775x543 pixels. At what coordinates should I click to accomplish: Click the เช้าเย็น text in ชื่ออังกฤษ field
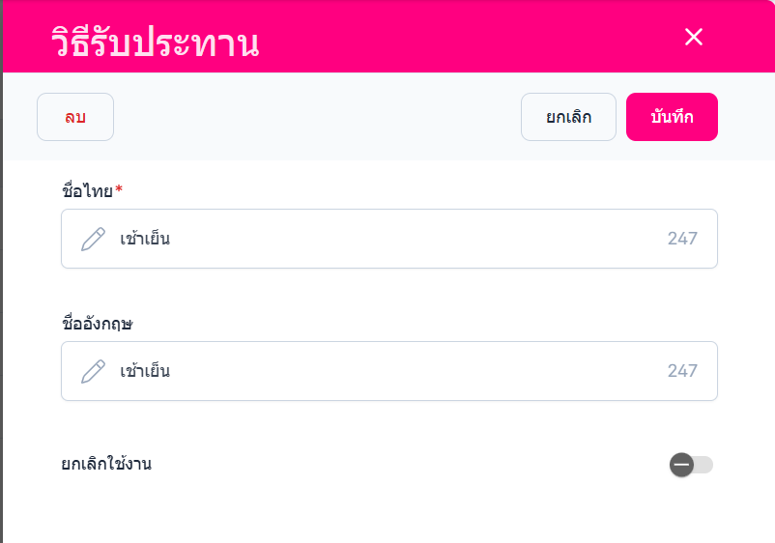[145, 371]
